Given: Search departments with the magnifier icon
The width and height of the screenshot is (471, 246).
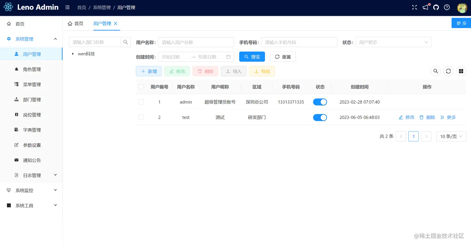Looking at the screenshot, I should tap(126, 42).
